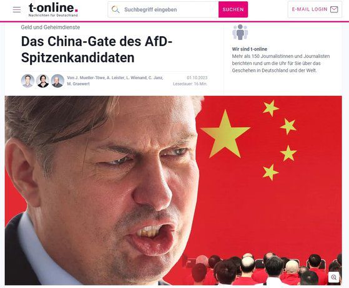Open the third author's avatar

57,80
